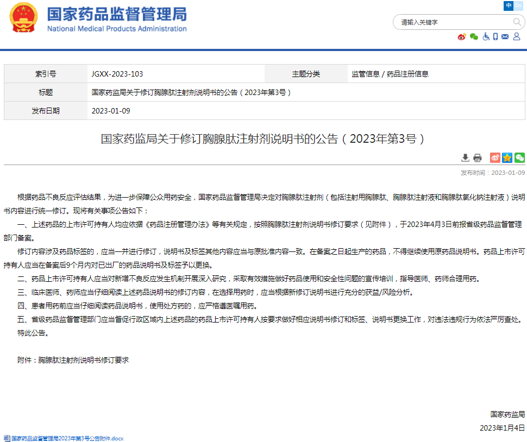Click 发布时间：2023-01-09 text
This screenshot has height=442, width=527.
[493, 173]
